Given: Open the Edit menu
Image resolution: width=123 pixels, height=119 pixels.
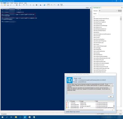Looking at the screenshot, I should pos(5,3).
